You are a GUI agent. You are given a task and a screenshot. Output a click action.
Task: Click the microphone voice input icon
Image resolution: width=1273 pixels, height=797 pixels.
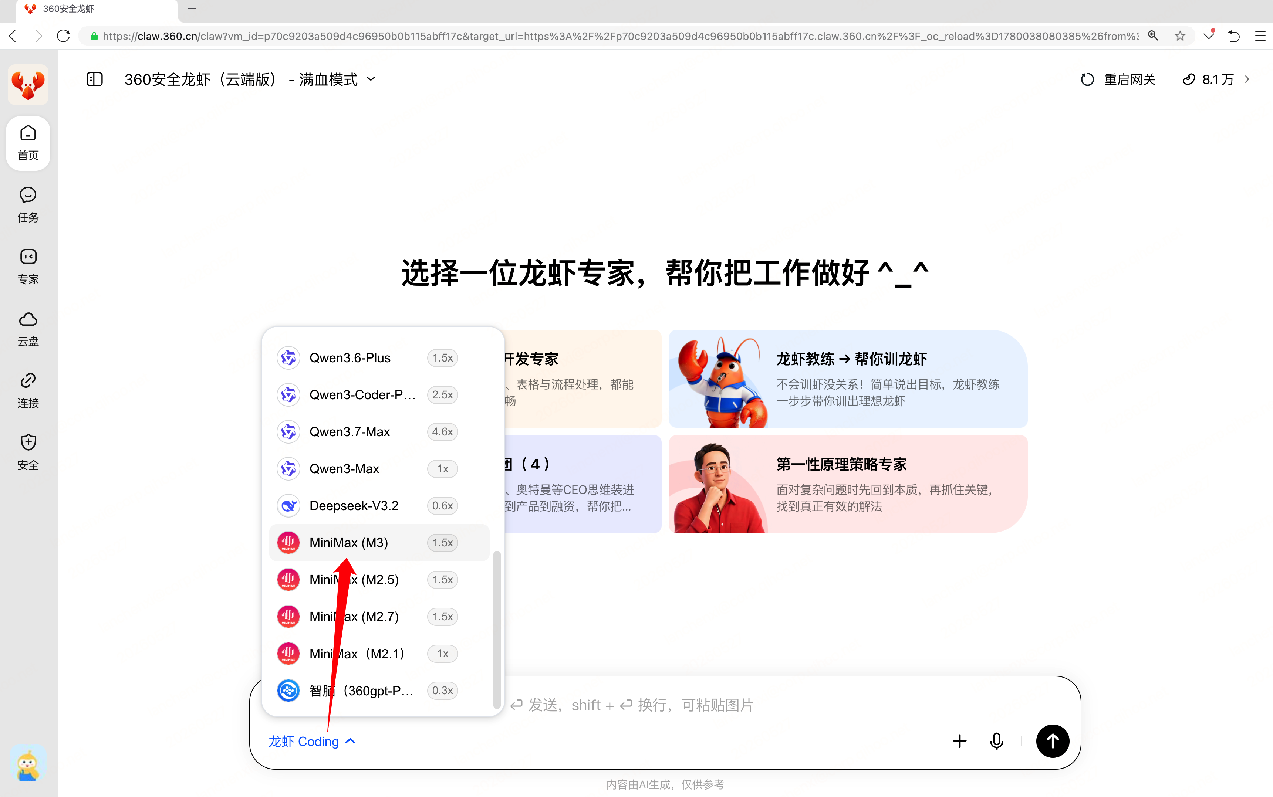tap(997, 741)
